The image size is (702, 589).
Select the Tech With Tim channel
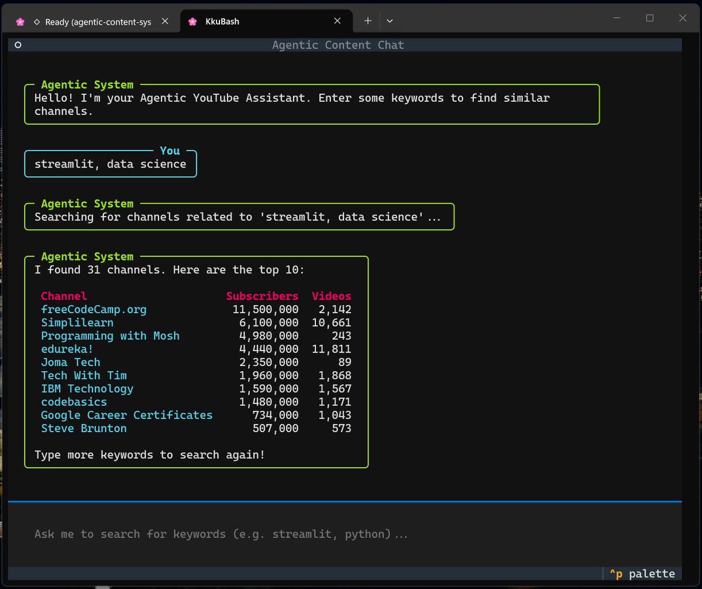tap(84, 375)
